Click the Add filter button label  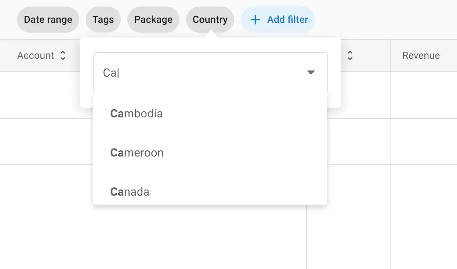tap(288, 20)
